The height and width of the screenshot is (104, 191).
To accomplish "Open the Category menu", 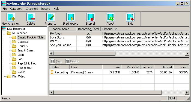I will [16, 9].
